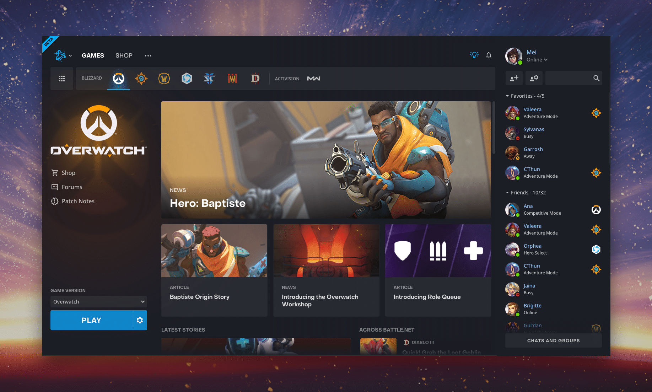The height and width of the screenshot is (392, 652).
Task: Open the Patch Notes link
Action: (x=73, y=201)
